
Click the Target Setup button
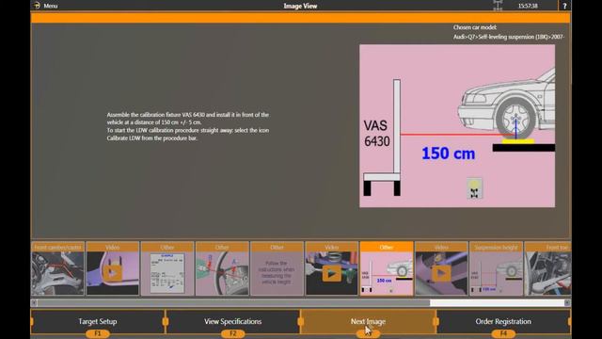point(98,321)
